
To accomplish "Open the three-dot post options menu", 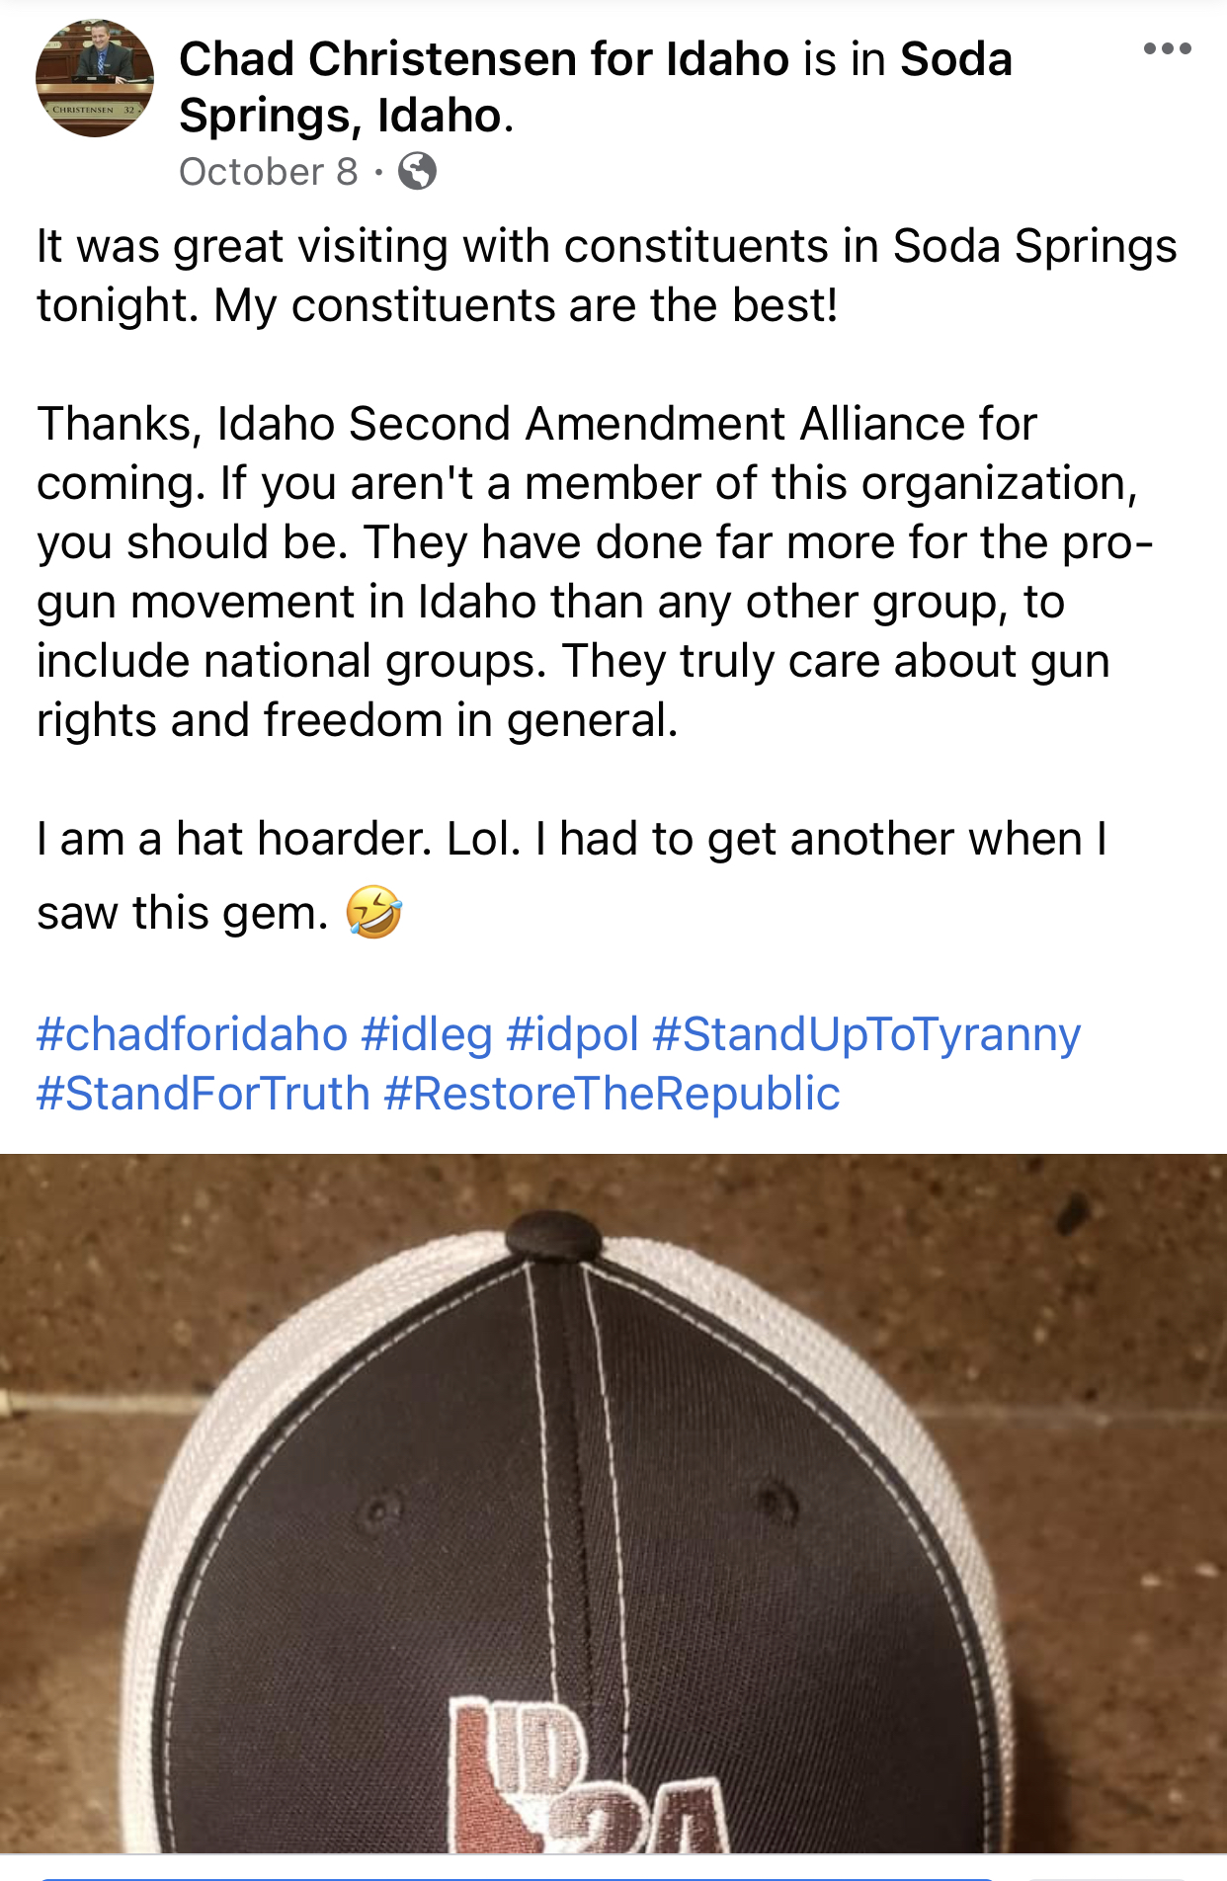I will point(1167,49).
